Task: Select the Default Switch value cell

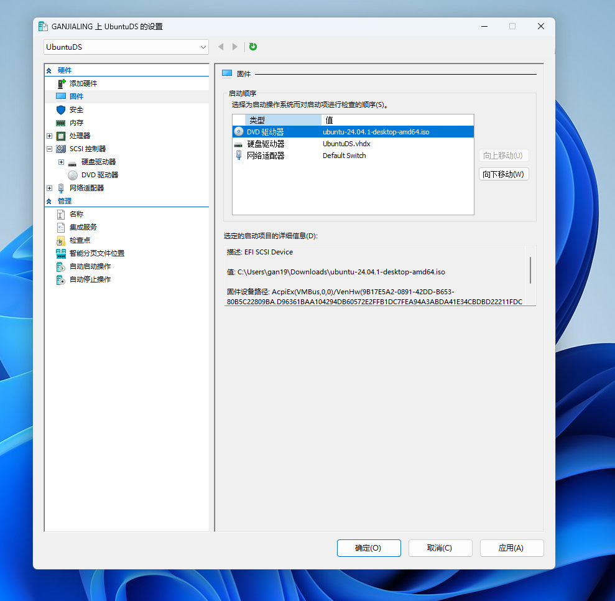Action: tap(344, 156)
